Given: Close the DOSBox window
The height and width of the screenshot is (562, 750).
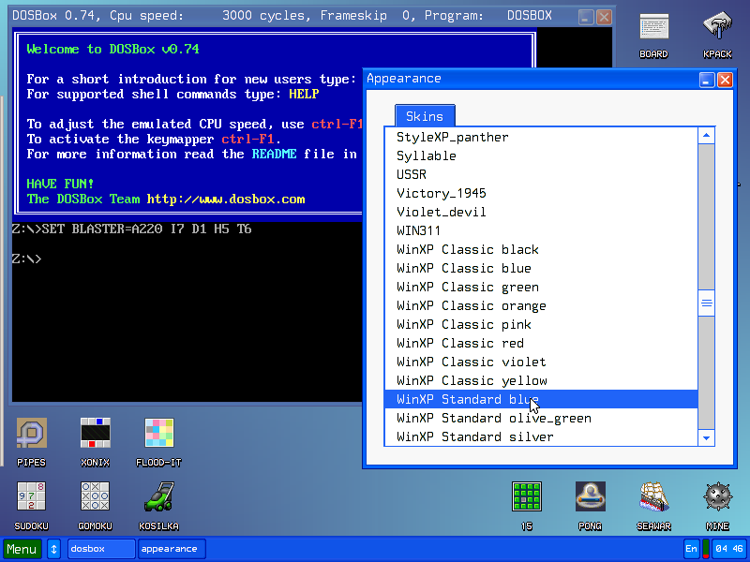Looking at the screenshot, I should [x=604, y=17].
